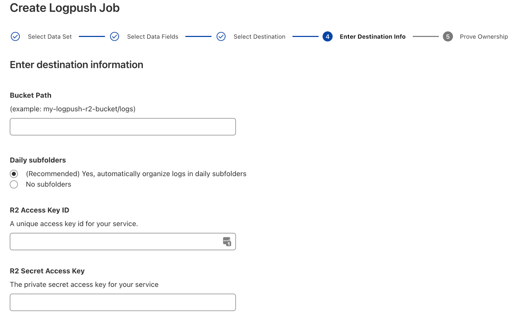This screenshot has height=314, width=519.
Task: Jump to the Select Destination step label
Action: click(x=259, y=37)
